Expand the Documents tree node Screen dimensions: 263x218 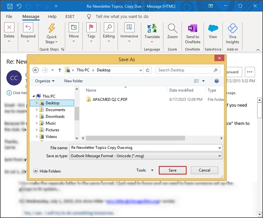(x=37, y=110)
